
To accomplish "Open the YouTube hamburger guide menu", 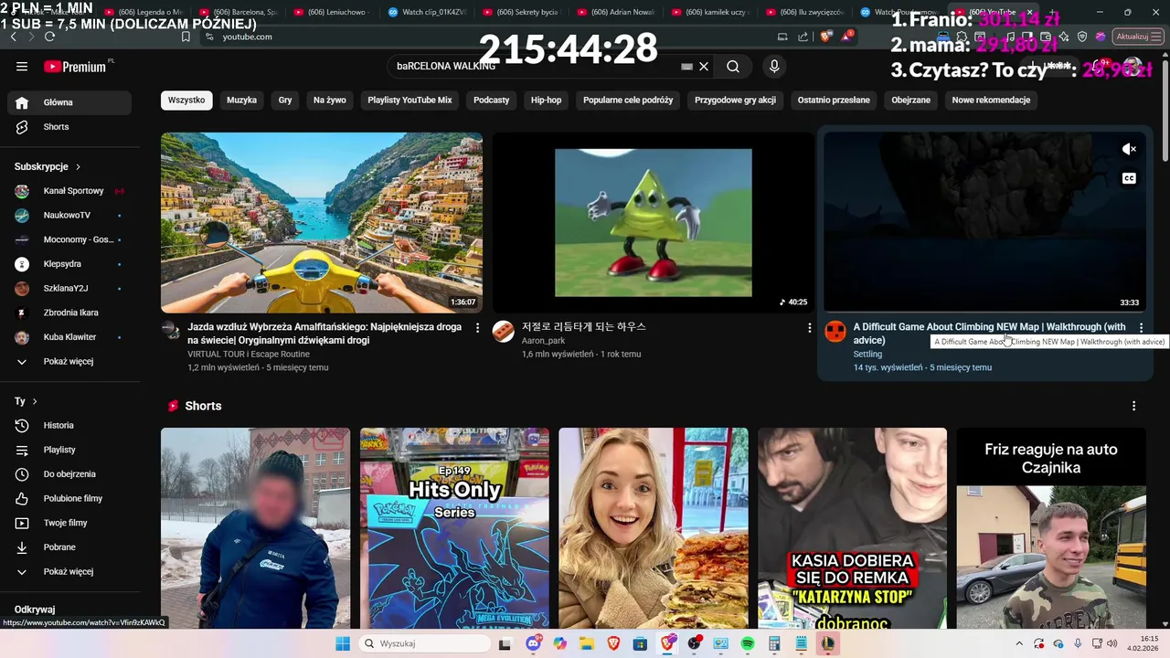I will [x=22, y=67].
